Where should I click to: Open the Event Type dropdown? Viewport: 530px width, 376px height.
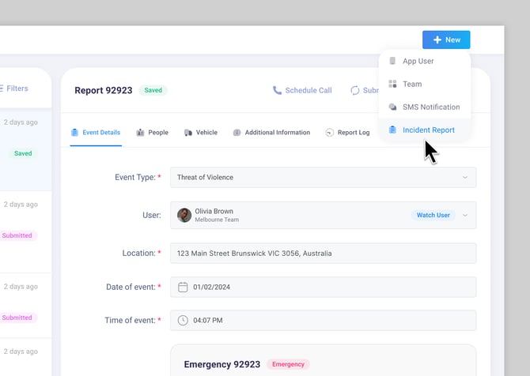point(323,177)
